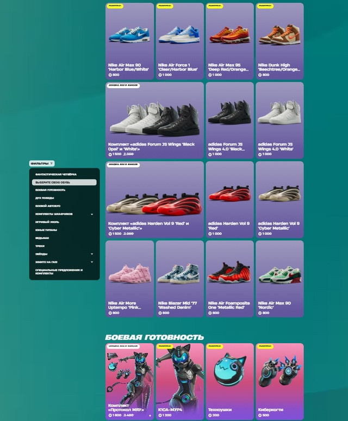Select filter Треки
Image resolution: width=348 pixels, height=421 pixels.
tap(40, 246)
